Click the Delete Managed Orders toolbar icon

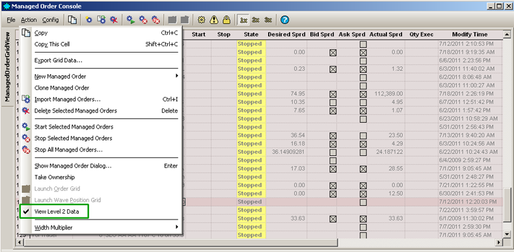[114, 20]
